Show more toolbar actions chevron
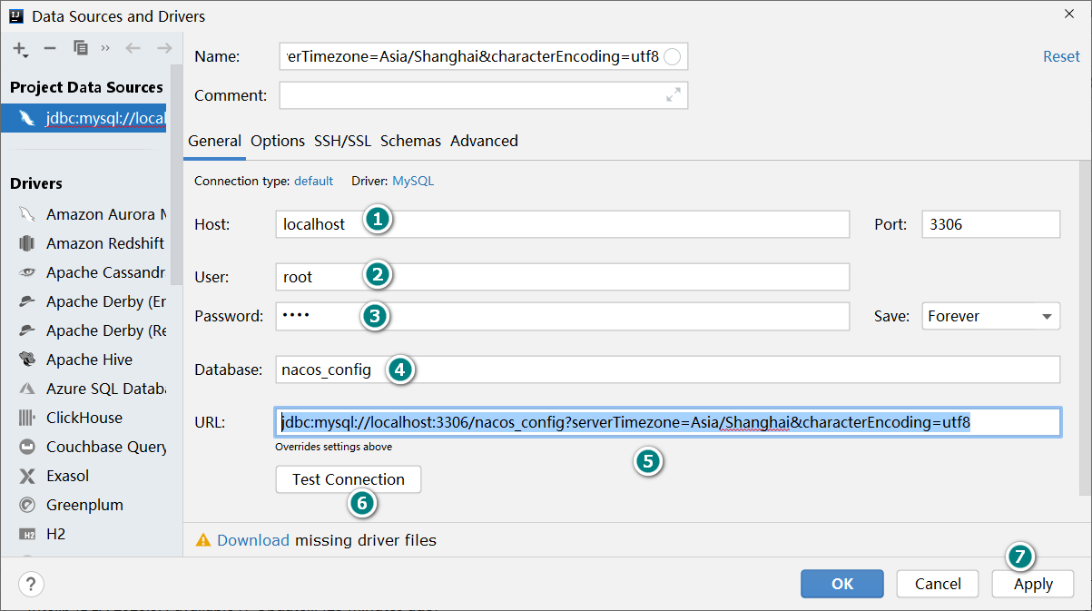This screenshot has width=1092, height=611. point(105,48)
